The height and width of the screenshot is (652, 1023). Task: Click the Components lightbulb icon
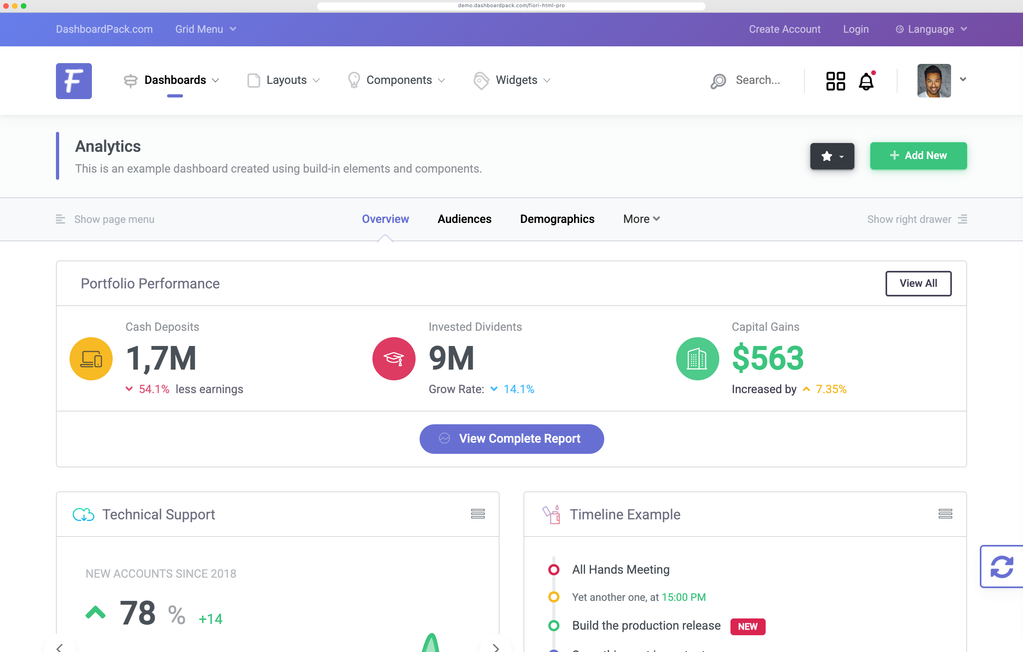(x=354, y=80)
